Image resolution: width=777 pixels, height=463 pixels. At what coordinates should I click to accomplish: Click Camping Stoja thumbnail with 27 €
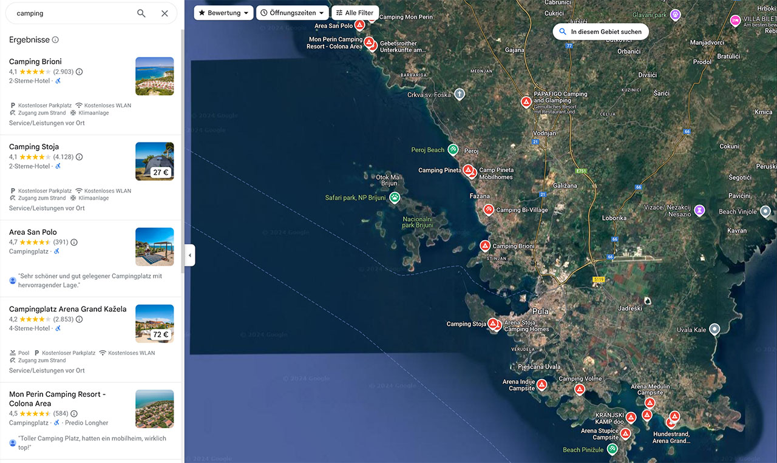click(x=155, y=161)
